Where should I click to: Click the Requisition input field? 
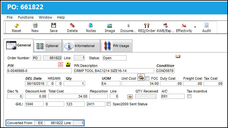pos(99,96)
